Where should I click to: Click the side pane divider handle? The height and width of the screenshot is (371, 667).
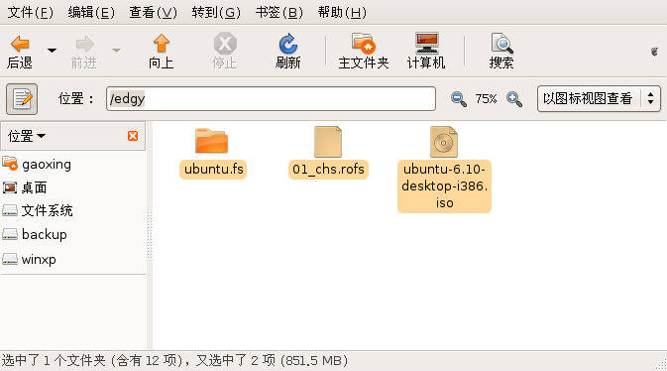point(150,235)
